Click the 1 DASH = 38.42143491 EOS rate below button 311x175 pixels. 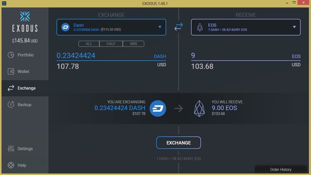click(179, 159)
